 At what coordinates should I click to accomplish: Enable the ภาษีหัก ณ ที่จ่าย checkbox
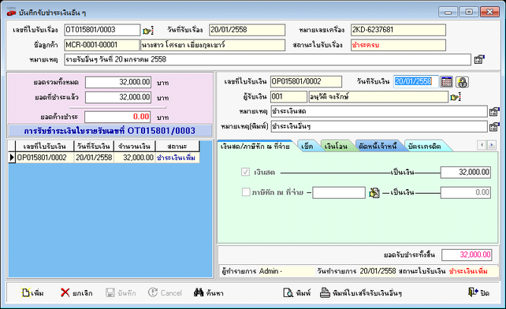tap(246, 192)
